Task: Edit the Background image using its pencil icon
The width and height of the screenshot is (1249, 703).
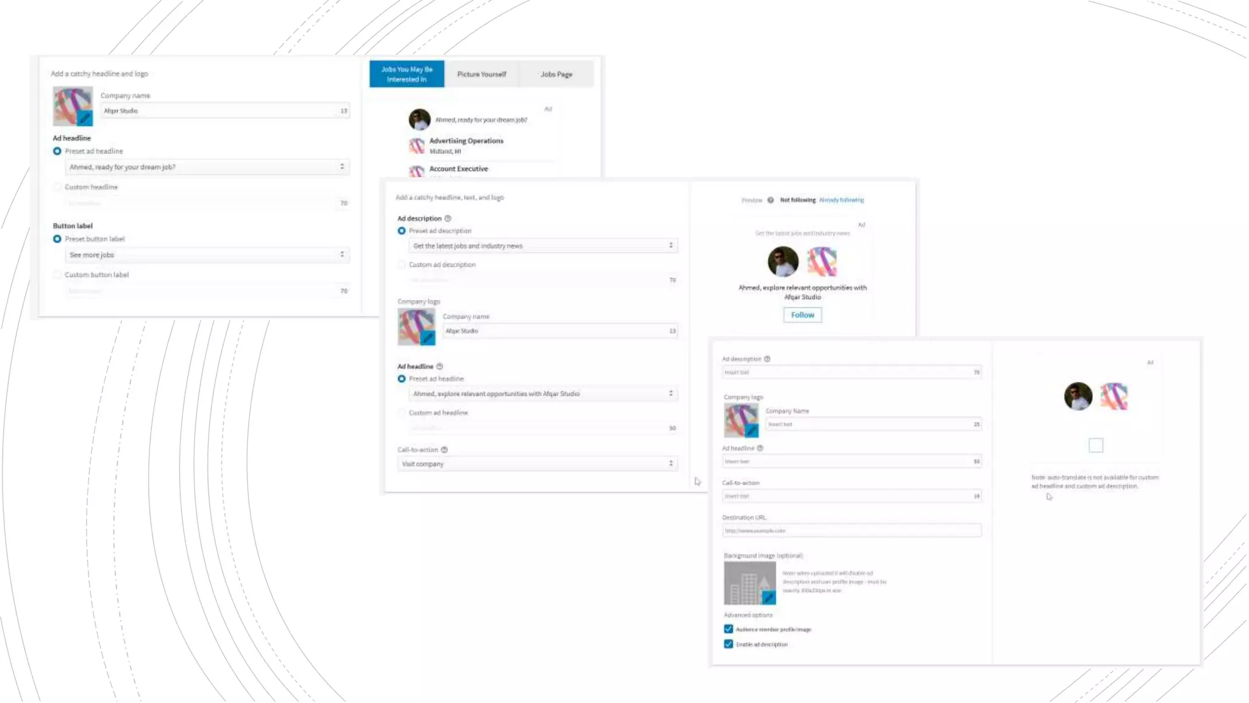Action: click(x=768, y=597)
